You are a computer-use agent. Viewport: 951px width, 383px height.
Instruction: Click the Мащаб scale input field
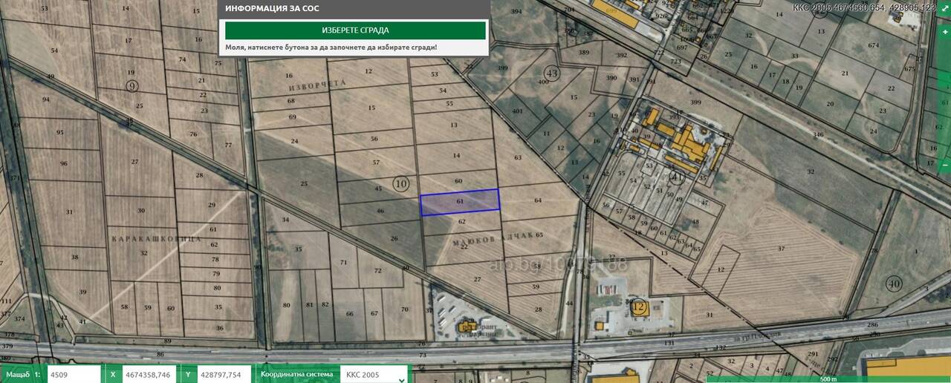click(x=74, y=374)
